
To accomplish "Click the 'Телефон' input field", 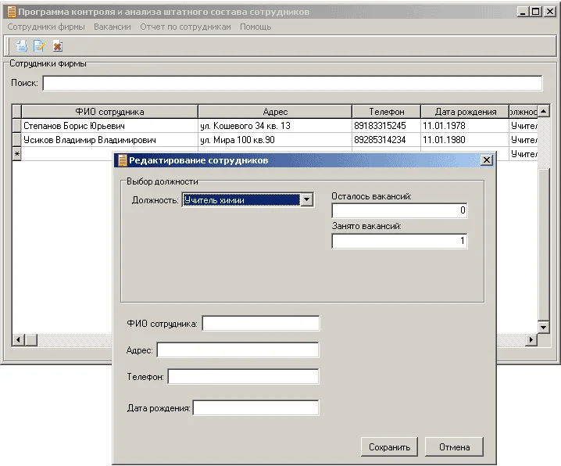I will tap(243, 377).
